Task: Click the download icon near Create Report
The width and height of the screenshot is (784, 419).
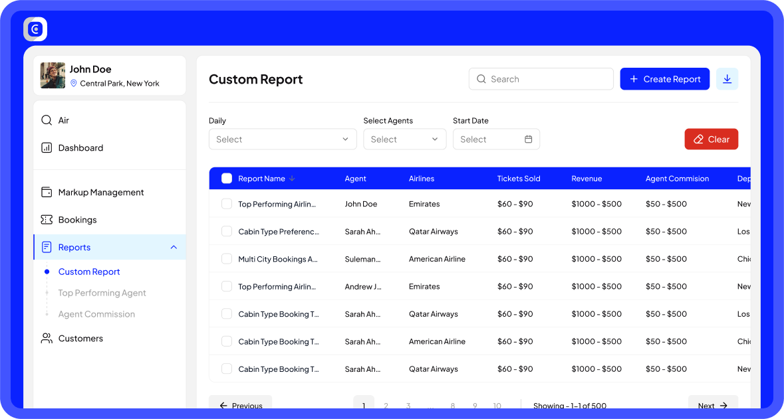Action: coord(727,78)
